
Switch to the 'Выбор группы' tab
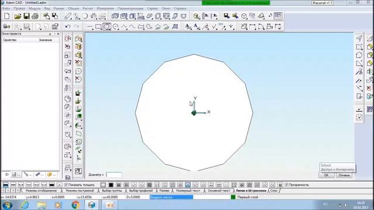pyautogui.click(x=112, y=191)
